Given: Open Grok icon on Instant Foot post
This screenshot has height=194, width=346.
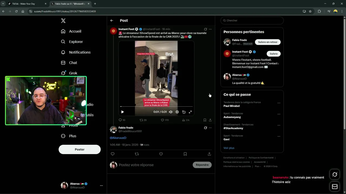Looking at the screenshot, I should coord(205,29).
